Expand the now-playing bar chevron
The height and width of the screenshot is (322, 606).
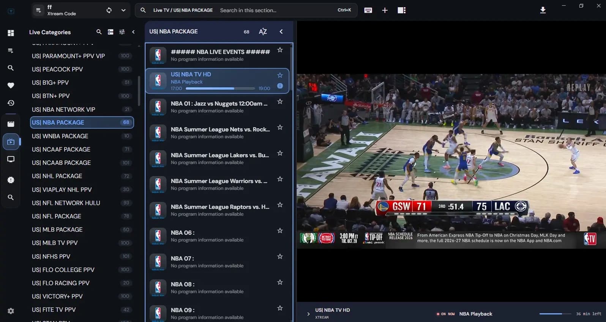(x=308, y=314)
